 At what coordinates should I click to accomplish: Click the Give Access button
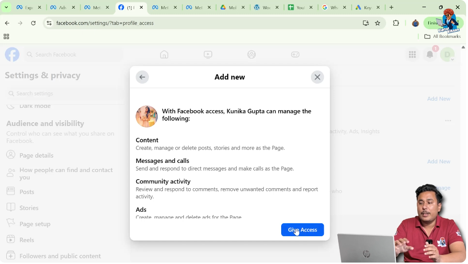(303, 230)
